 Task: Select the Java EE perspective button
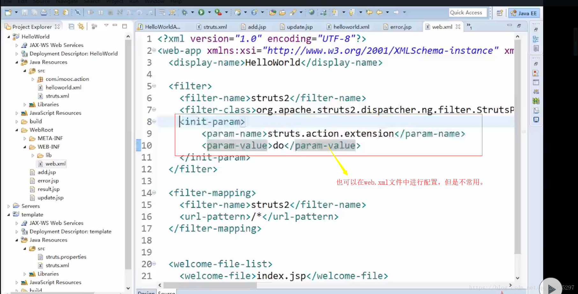pyautogui.click(x=524, y=13)
